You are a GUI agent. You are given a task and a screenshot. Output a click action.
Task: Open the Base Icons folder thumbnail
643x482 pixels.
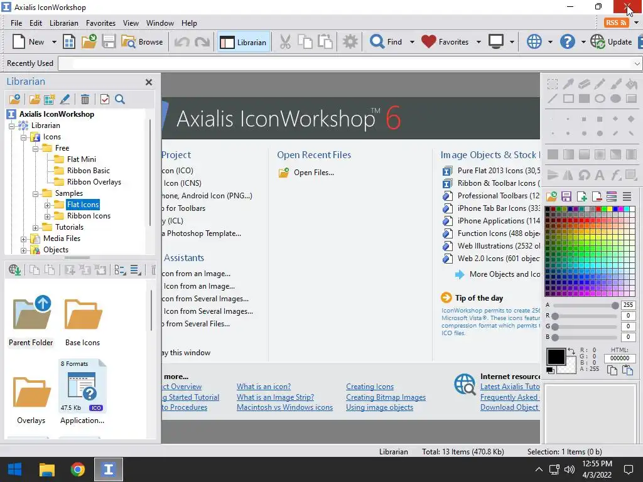[82, 321]
